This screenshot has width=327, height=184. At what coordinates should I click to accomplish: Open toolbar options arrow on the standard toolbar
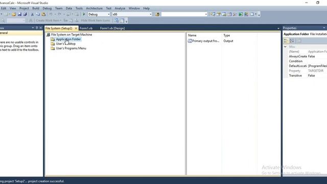tap(259, 15)
